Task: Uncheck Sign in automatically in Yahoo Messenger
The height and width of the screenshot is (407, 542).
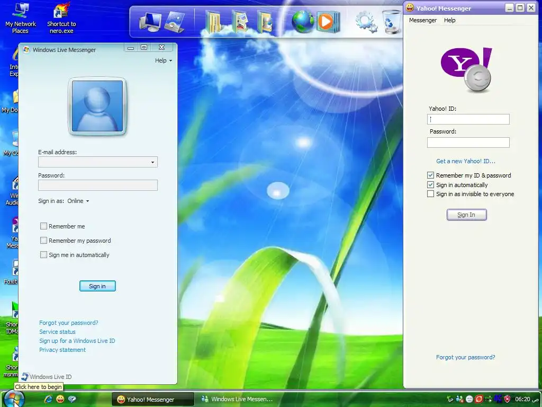Action: [x=430, y=184]
